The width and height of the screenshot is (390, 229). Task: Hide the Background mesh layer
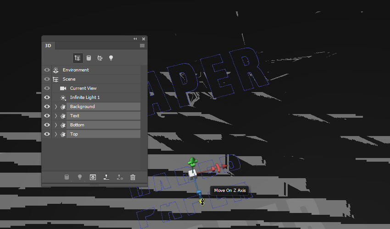(47, 107)
